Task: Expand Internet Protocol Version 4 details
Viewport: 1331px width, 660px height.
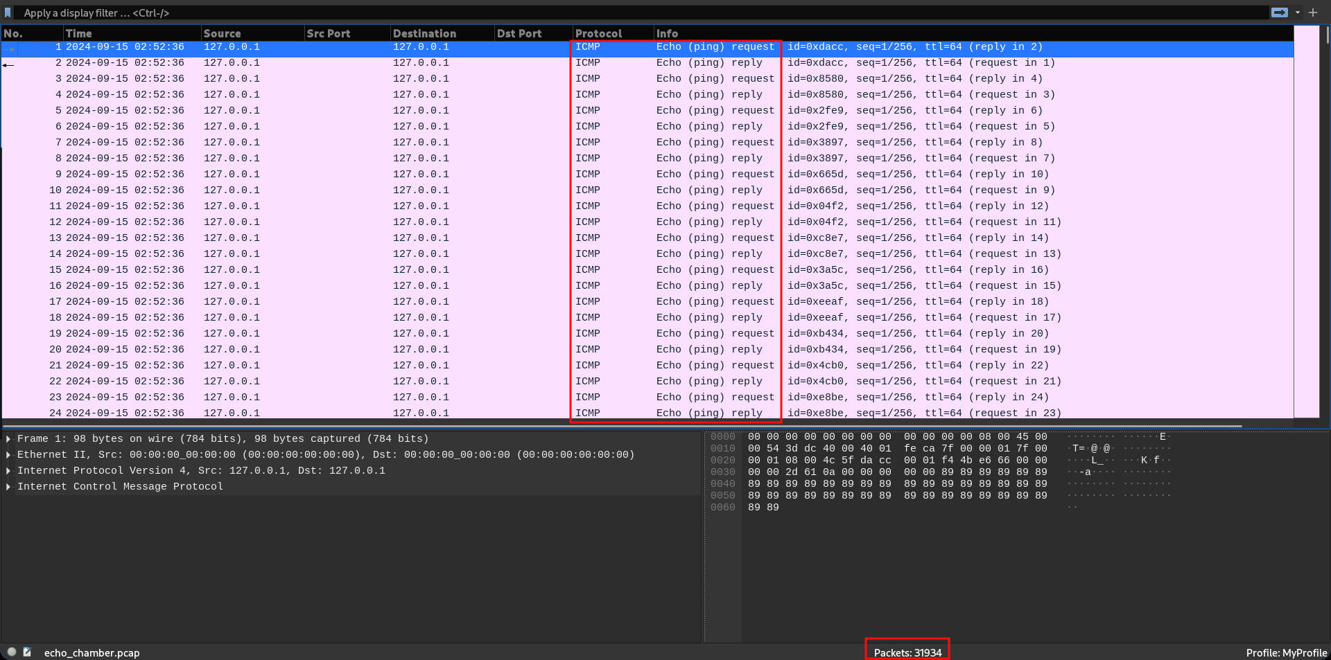Action: [8, 470]
